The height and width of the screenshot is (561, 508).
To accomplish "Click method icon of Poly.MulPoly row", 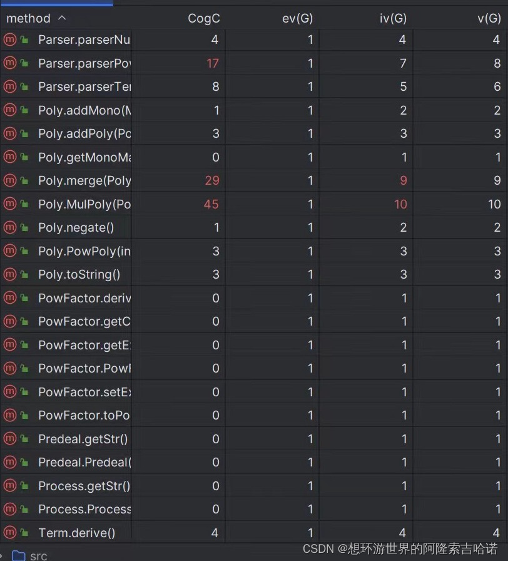I will [10, 203].
